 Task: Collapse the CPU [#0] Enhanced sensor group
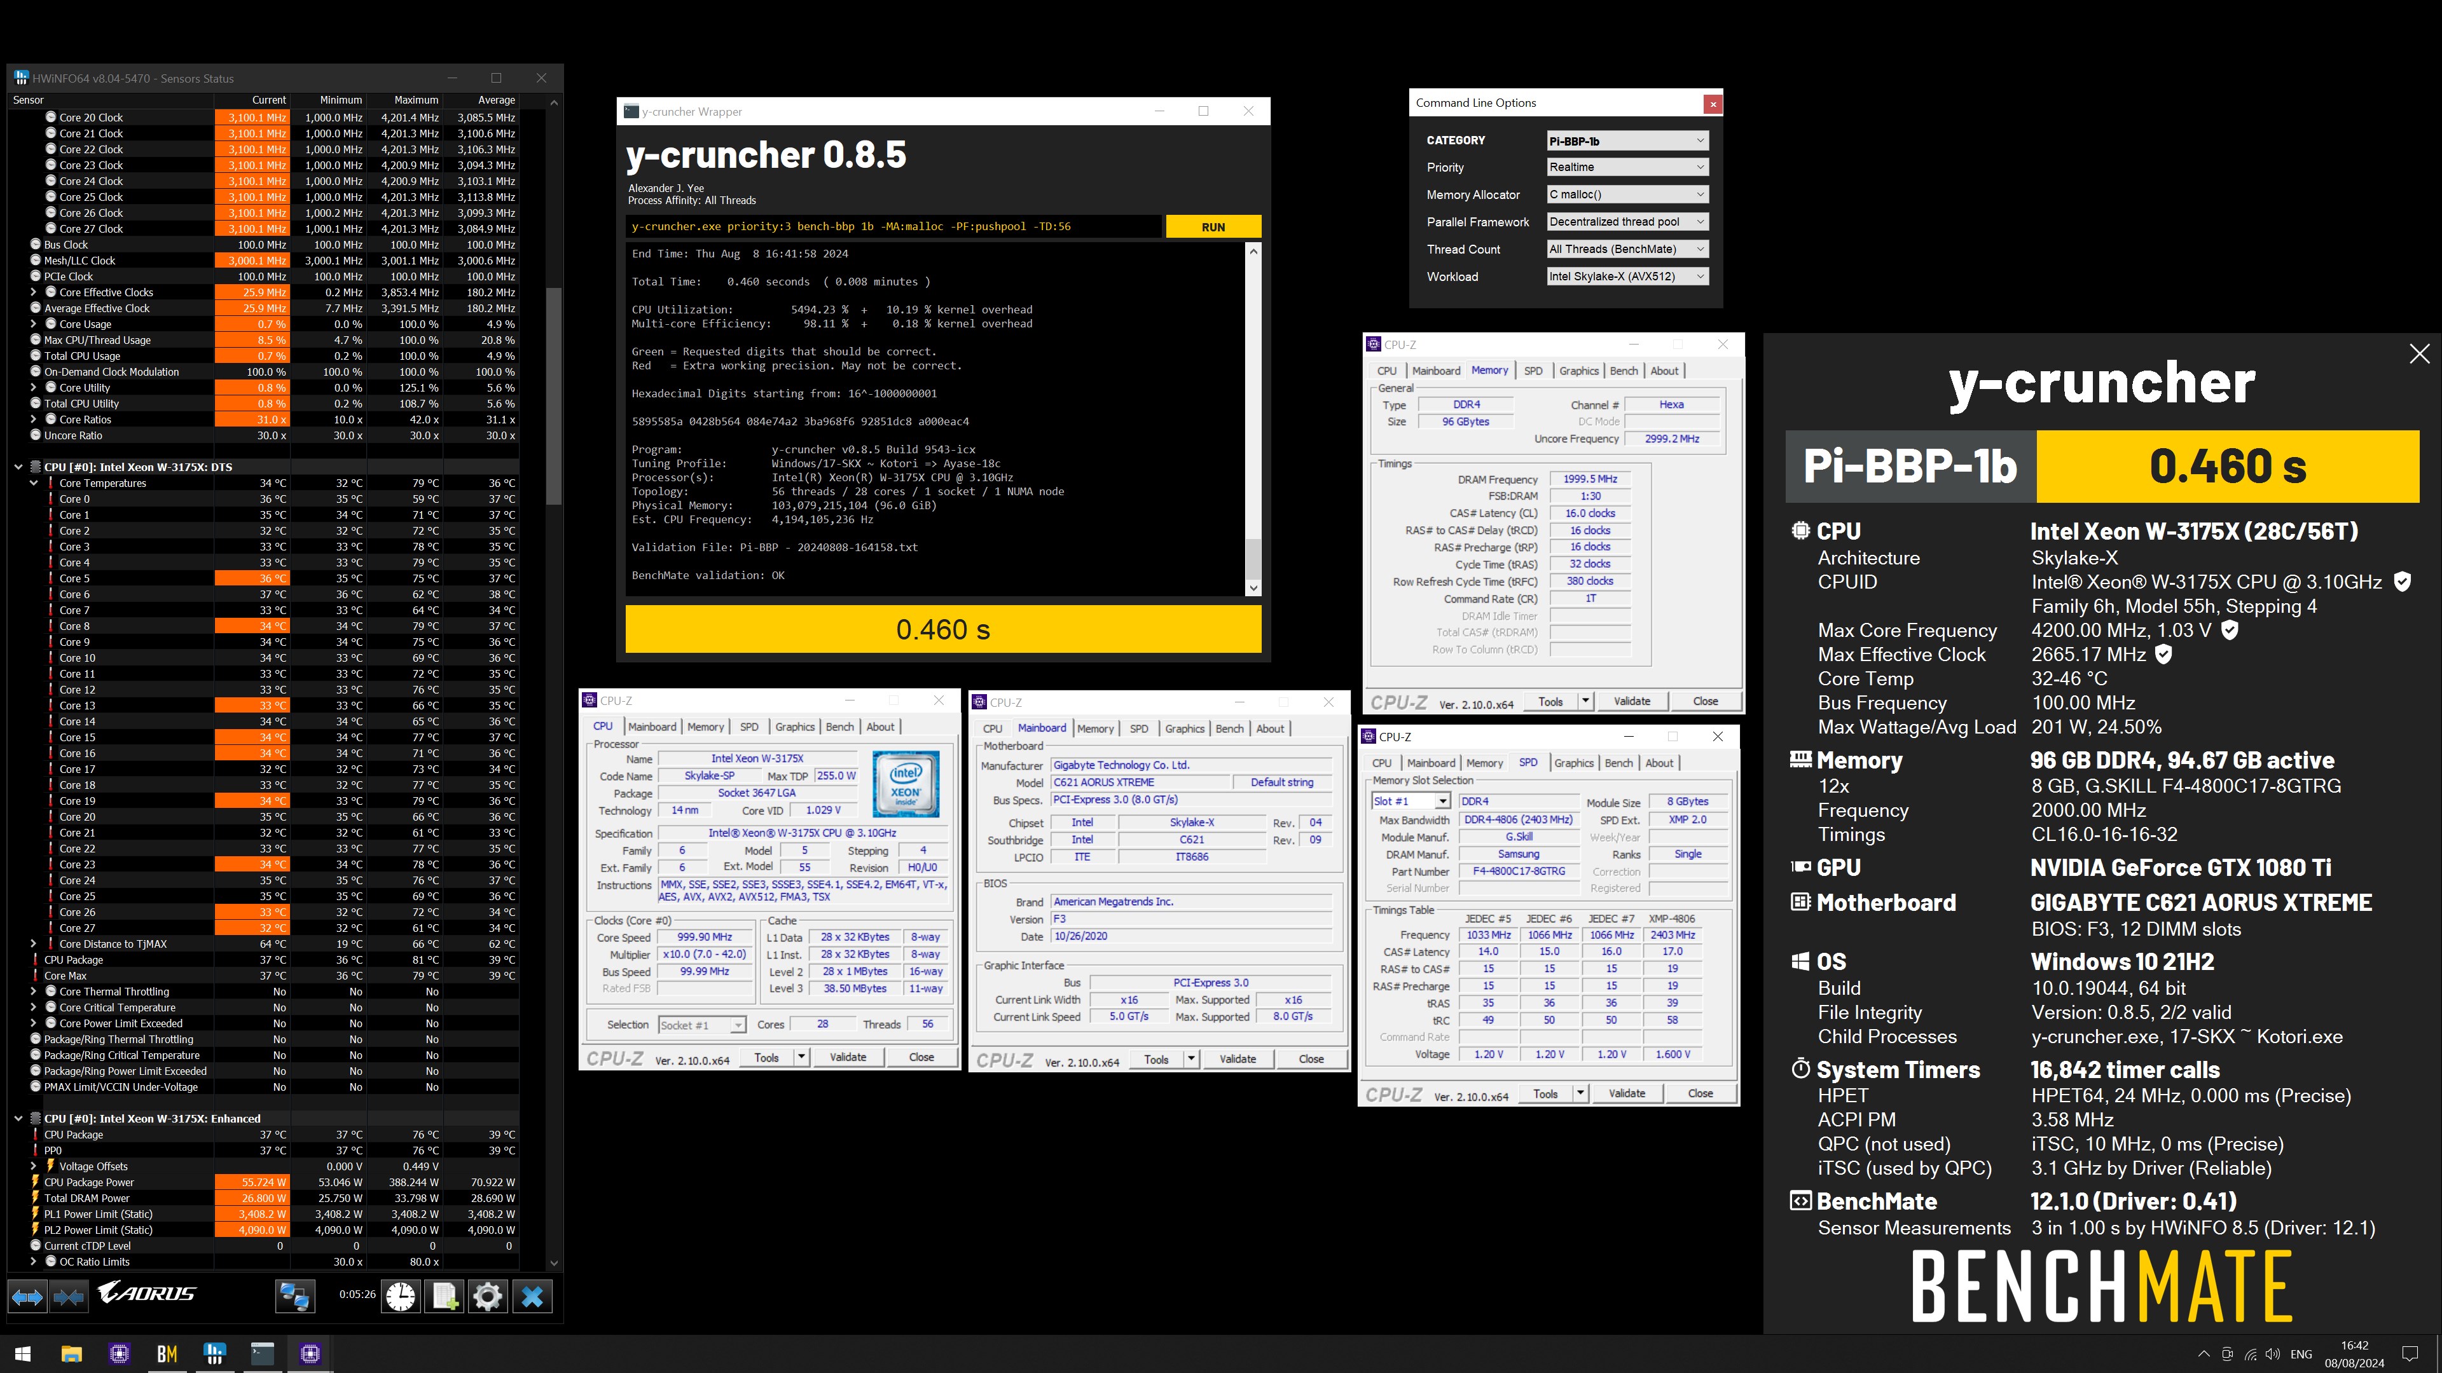tap(18, 1118)
